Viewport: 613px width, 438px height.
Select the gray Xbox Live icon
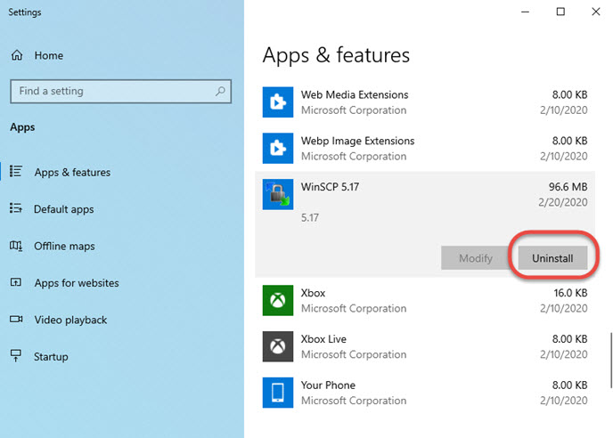[x=278, y=346]
